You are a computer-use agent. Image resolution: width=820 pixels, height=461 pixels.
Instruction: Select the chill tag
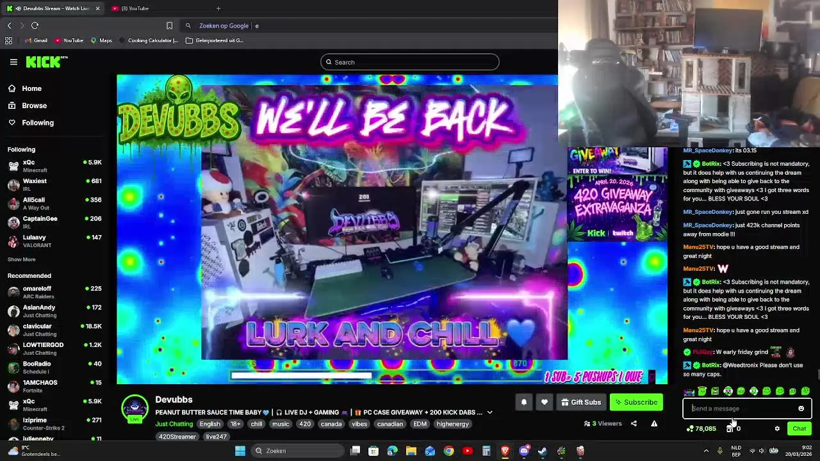tap(256, 424)
